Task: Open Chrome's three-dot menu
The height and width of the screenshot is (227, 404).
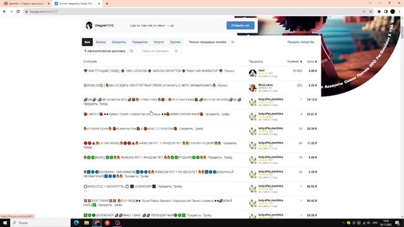Action: [x=400, y=11]
